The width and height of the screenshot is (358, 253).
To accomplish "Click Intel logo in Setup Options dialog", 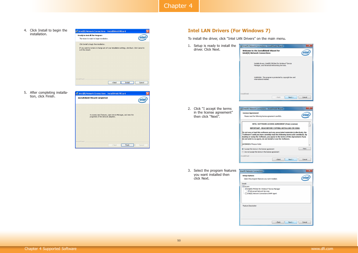I will 306,178.
